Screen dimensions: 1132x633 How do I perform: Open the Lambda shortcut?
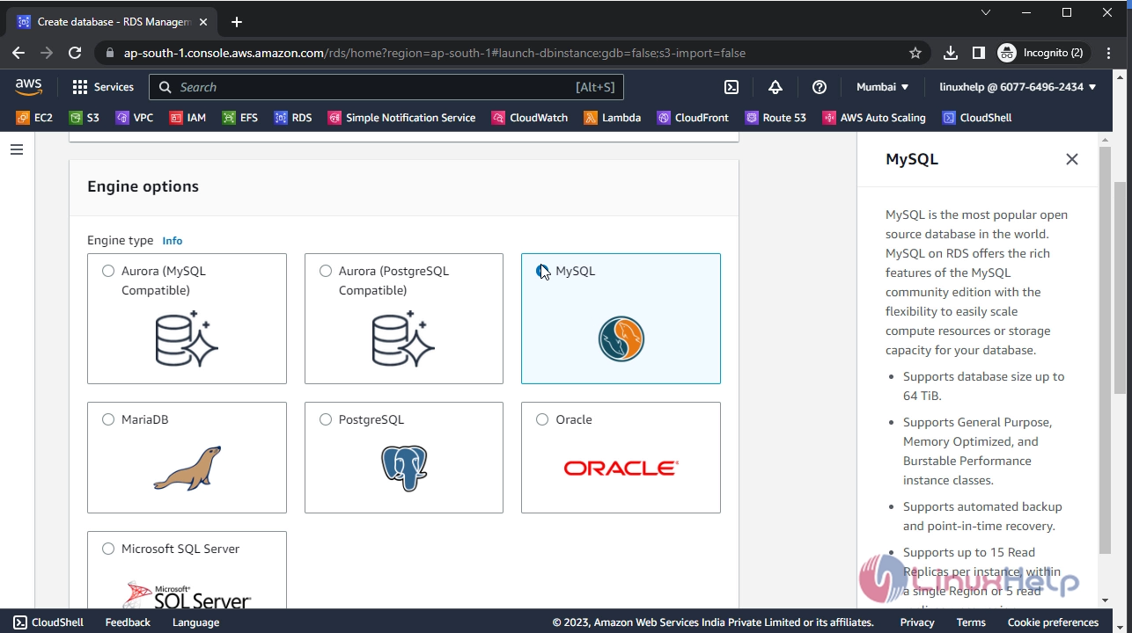(x=613, y=118)
